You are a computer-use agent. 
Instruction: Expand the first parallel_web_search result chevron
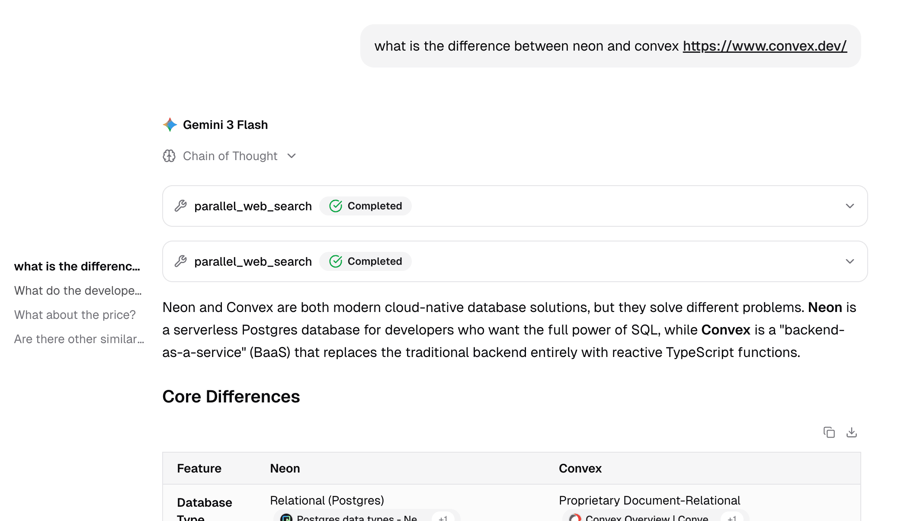(850, 206)
